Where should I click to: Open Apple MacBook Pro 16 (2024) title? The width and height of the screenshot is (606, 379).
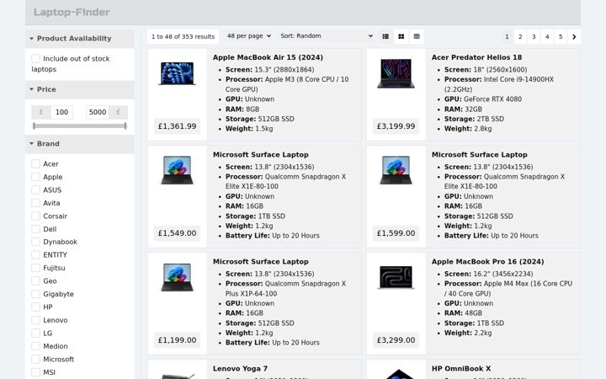click(x=487, y=261)
